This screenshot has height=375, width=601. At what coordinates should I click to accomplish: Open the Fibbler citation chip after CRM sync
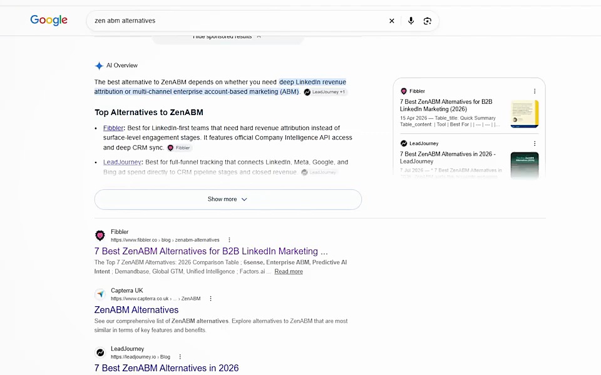(179, 147)
